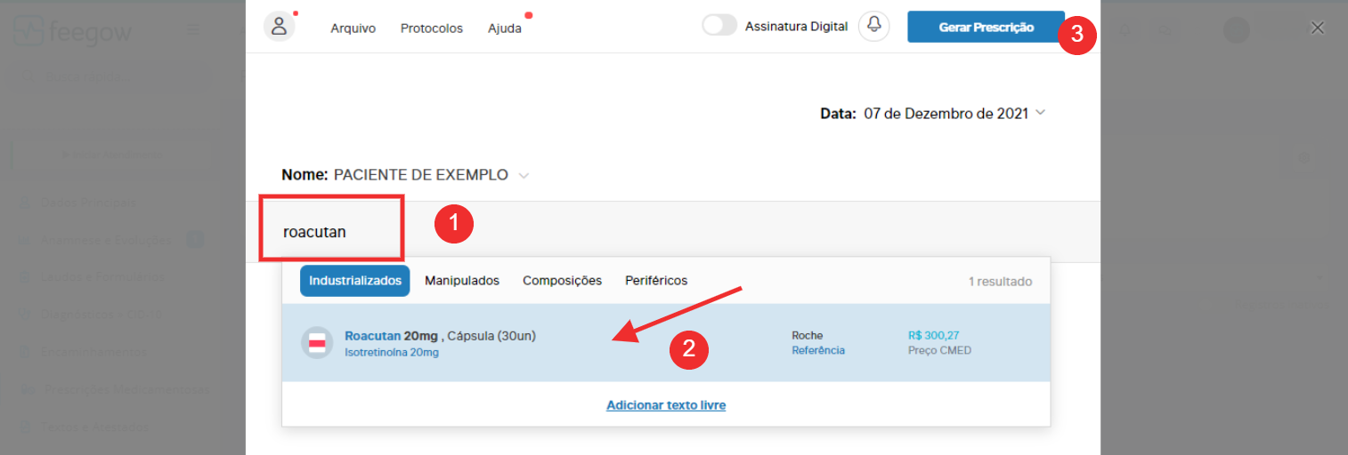1348x455 pixels.
Task: Toggle the Assinatura Digital switch
Action: point(719,26)
